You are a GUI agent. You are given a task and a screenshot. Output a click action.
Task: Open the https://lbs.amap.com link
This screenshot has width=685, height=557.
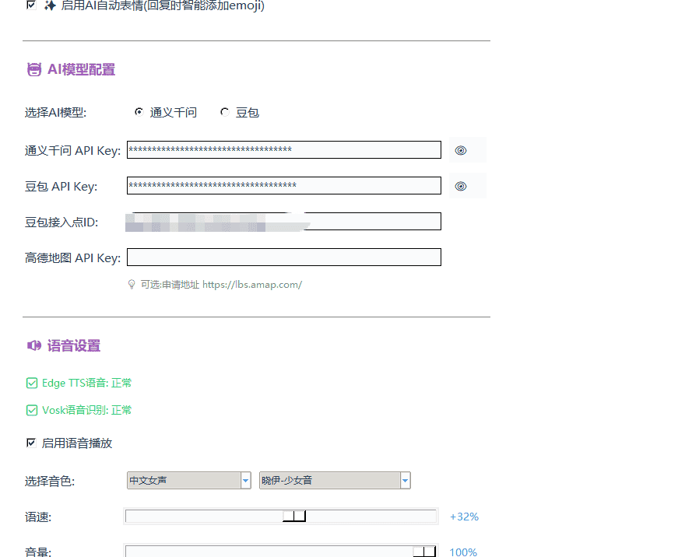(x=251, y=284)
